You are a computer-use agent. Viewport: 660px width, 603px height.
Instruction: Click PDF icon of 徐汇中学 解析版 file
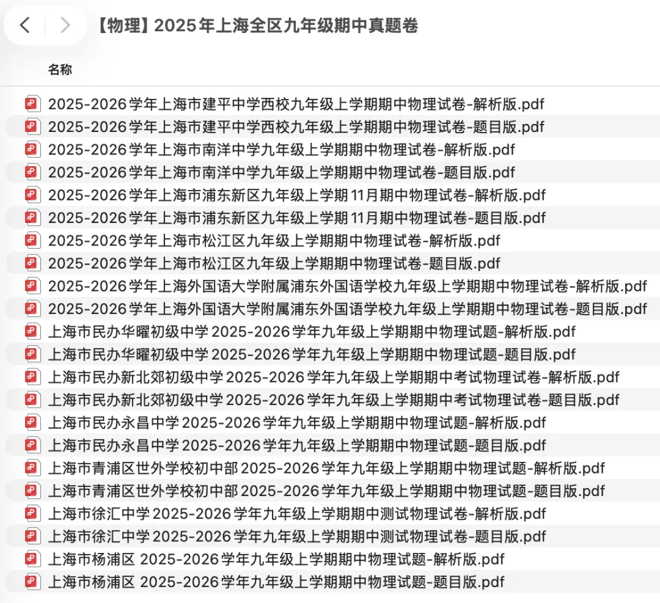[32, 513]
